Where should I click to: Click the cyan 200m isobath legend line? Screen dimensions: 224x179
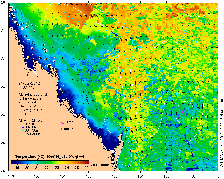(96, 168)
